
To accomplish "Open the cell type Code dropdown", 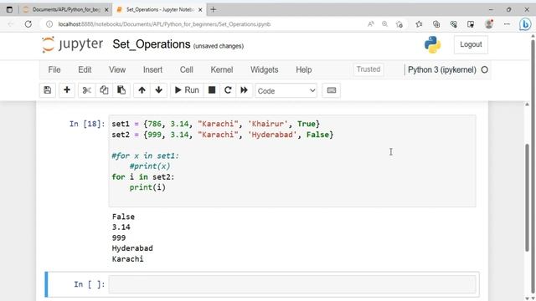I will pyautogui.click(x=286, y=91).
